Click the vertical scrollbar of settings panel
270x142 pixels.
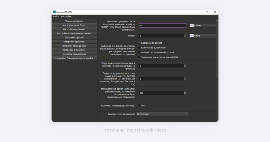point(217,47)
